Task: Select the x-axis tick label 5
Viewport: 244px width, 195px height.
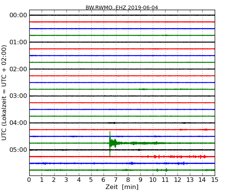Action: click(x=91, y=180)
